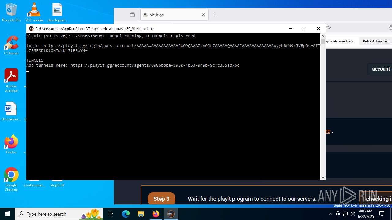
Task: Open the Adobe Acrobat desktop shortcut
Action: click(x=11, y=81)
